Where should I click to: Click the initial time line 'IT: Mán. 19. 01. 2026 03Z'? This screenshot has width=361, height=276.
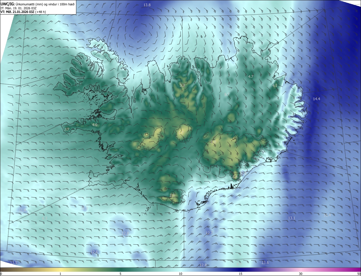point(19,8)
